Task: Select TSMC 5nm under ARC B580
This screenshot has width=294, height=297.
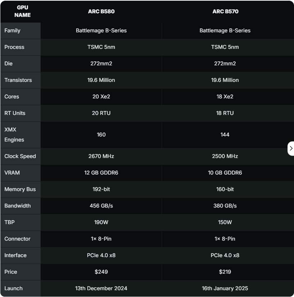Action: [x=101, y=47]
